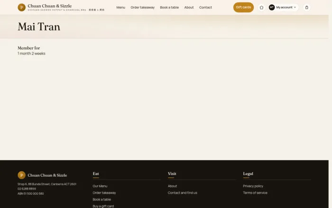Follow the footer Order takeaway link

[104, 193]
